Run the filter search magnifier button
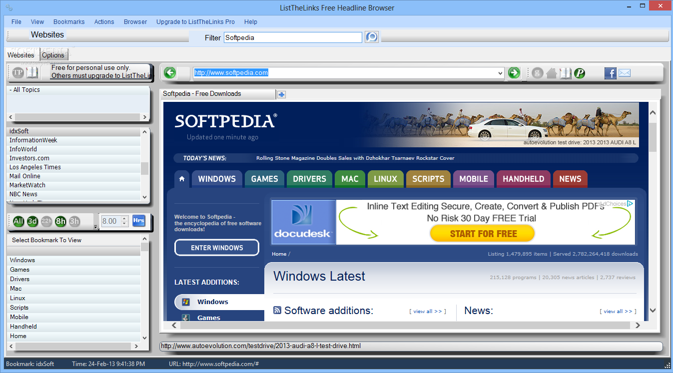The height and width of the screenshot is (373, 673). point(371,37)
